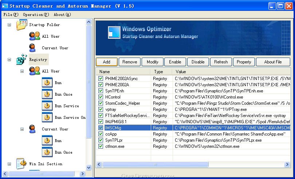Click the Remove button
This screenshot has height=179, width=295.
point(130,62)
